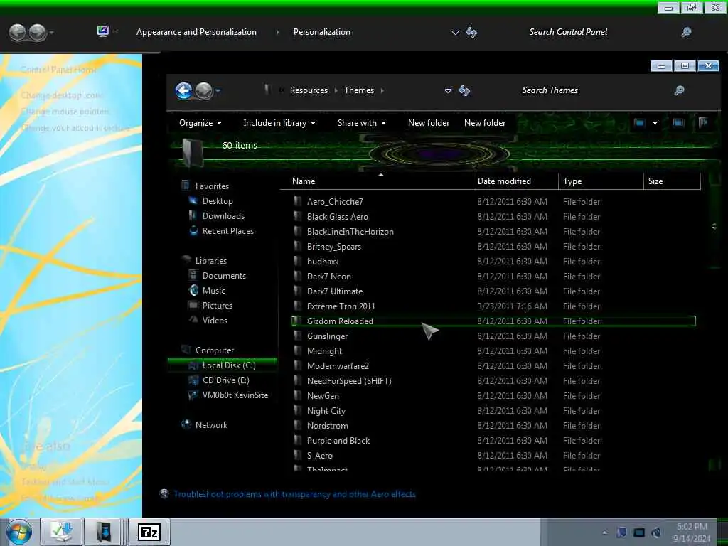Open the view options dropdown arrow

tap(655, 123)
